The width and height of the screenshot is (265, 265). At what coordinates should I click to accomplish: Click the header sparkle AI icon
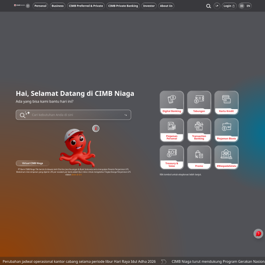pos(217,6)
